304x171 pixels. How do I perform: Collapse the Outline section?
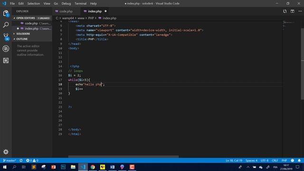point(32,39)
